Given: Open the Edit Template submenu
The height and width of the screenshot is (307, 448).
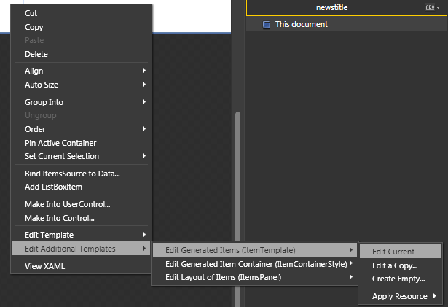Looking at the screenshot, I should click(81, 235).
